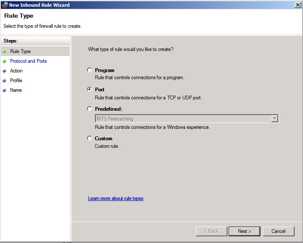This screenshot has width=303, height=243.
Task: Open the Name step in sidebar
Action: coord(16,90)
